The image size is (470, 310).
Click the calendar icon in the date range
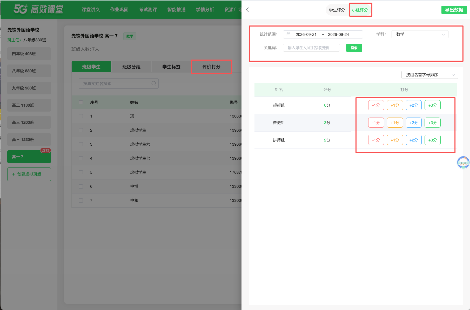(x=288, y=34)
